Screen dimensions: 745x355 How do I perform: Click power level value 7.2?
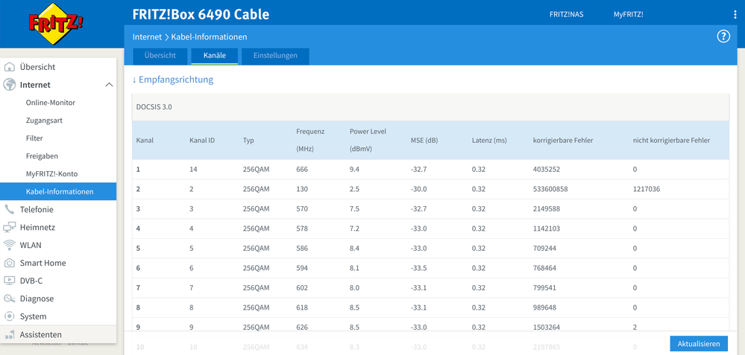pyautogui.click(x=354, y=228)
